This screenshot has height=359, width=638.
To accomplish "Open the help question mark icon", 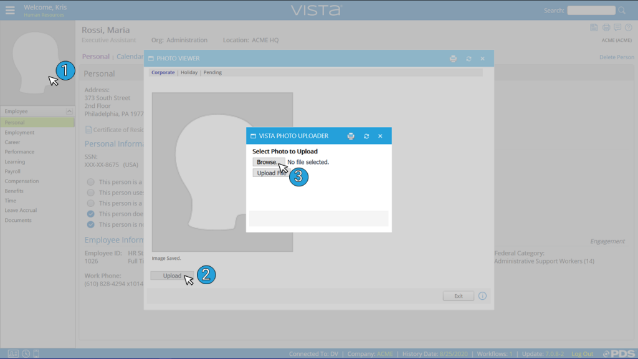I will [629, 27].
